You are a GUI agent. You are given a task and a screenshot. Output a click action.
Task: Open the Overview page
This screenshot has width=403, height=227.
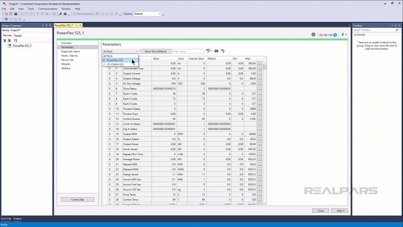[x=66, y=43]
